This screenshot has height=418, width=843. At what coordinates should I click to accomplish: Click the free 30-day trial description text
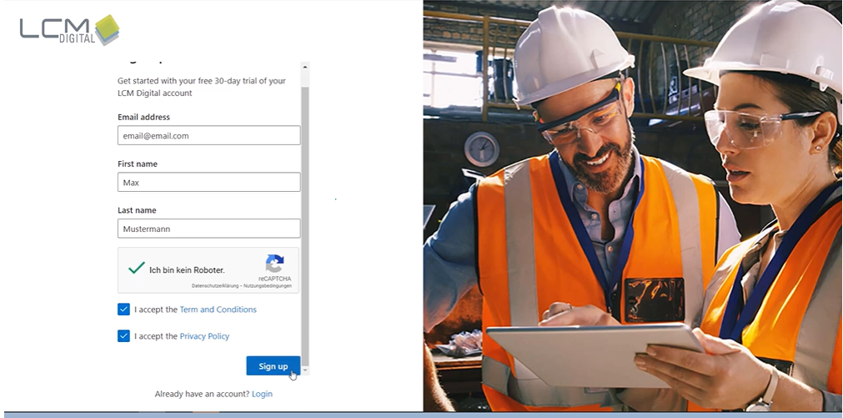(201, 87)
